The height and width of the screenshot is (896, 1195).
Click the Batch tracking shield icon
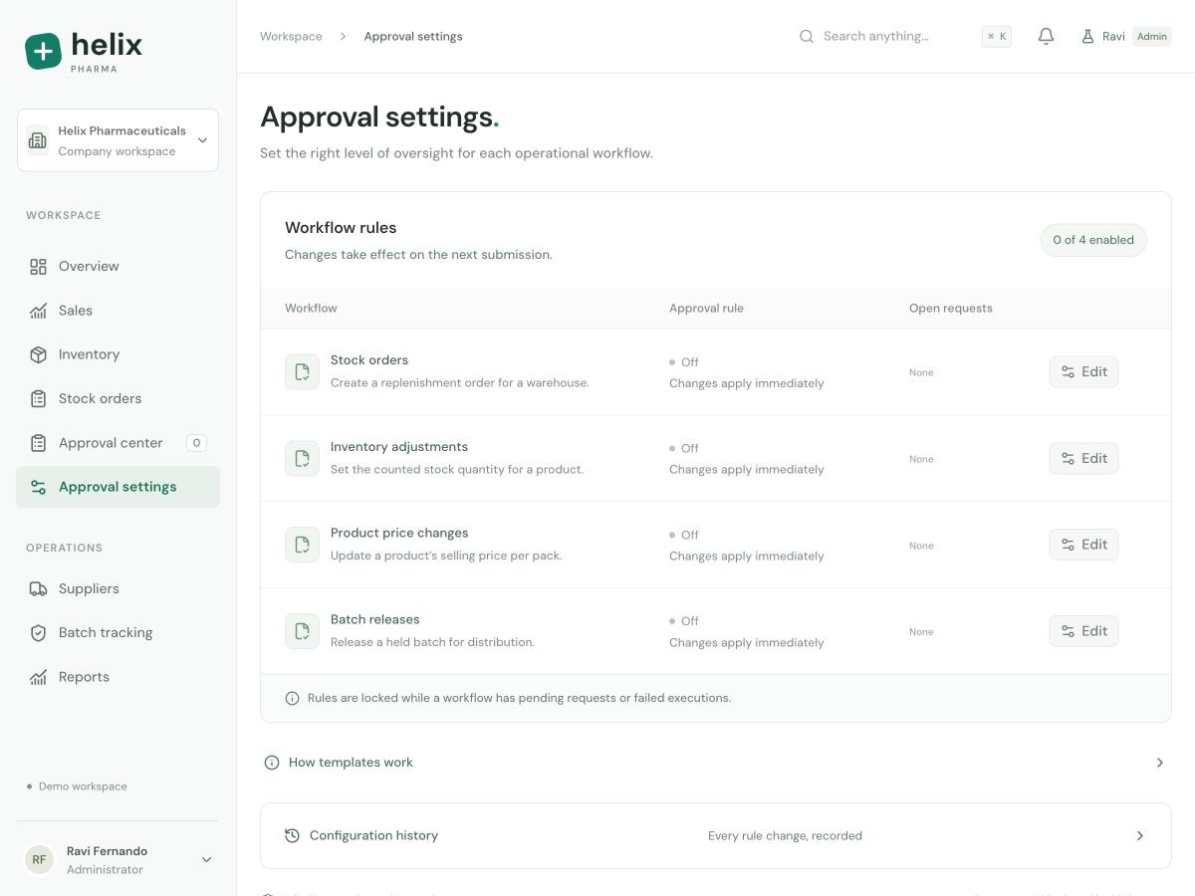[38, 632]
